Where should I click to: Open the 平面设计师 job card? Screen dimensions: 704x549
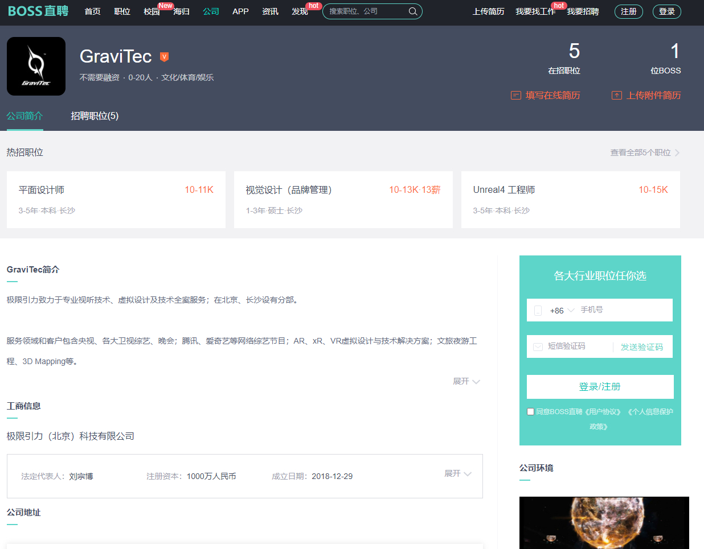click(116, 200)
